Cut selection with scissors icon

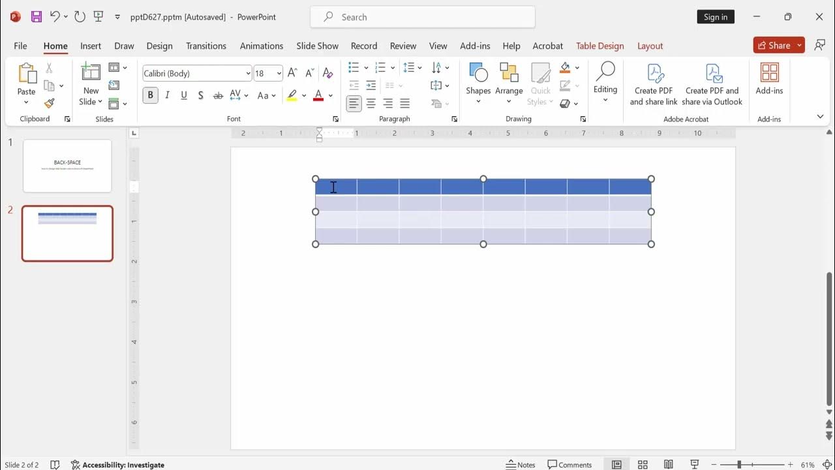49,69
